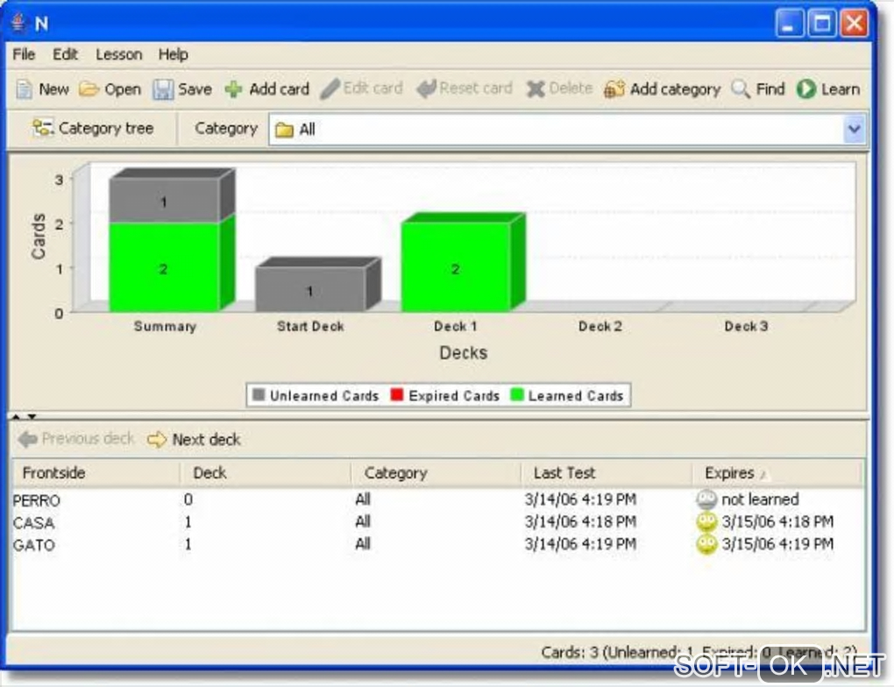Click the Java app icon in title bar
Image resolution: width=894 pixels, height=687 pixels.
(18, 23)
